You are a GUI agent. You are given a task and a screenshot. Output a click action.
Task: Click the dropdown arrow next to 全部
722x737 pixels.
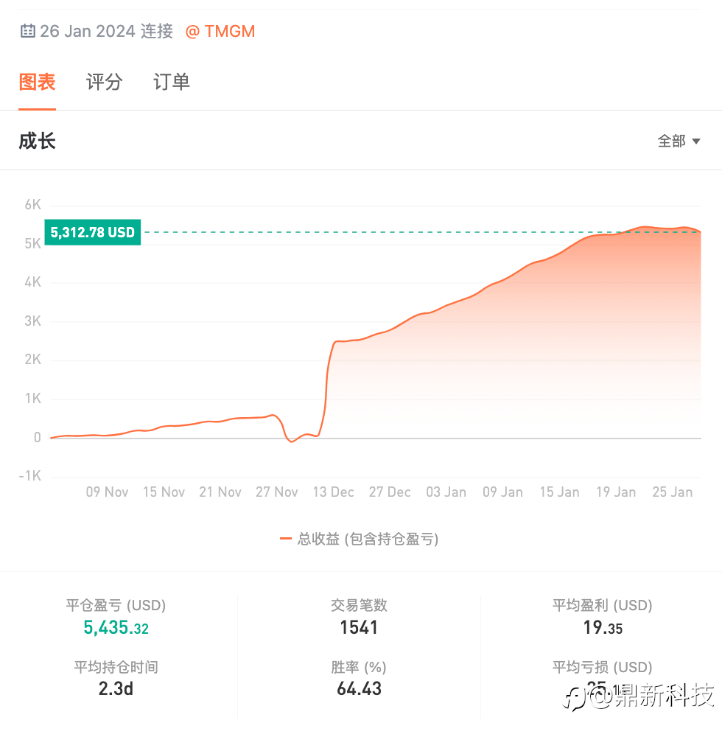click(x=696, y=142)
